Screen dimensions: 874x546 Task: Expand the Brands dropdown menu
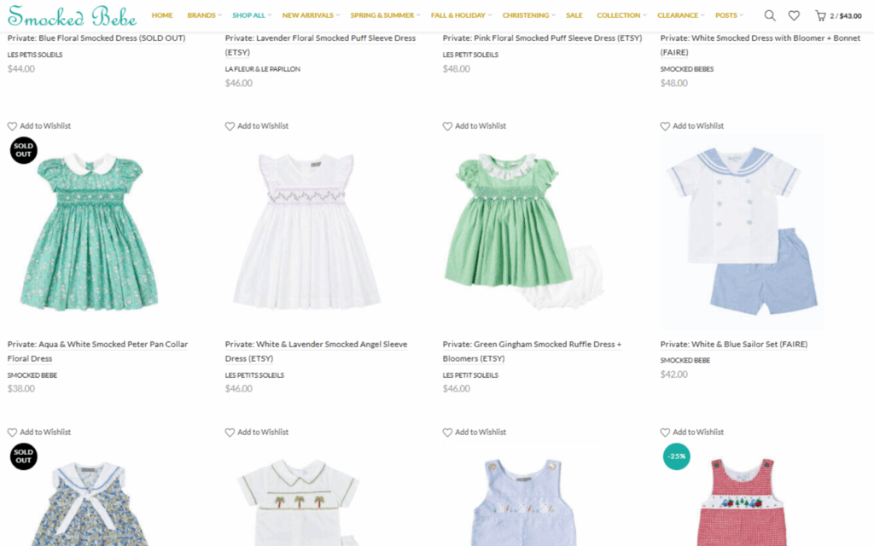pyautogui.click(x=203, y=15)
